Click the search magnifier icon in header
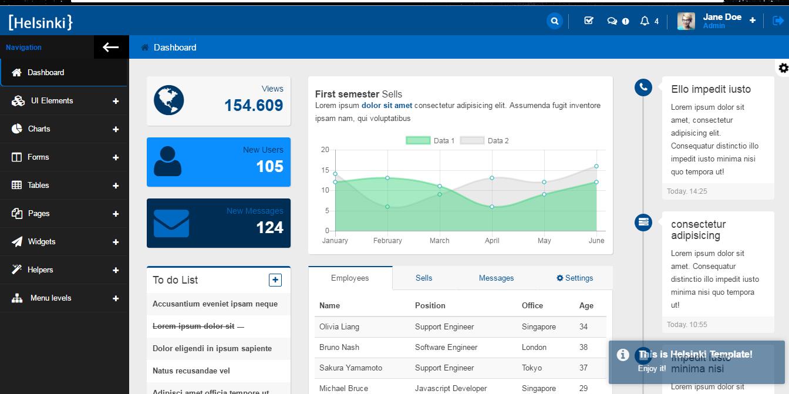Viewport: 789px width, 394px height. pos(554,21)
